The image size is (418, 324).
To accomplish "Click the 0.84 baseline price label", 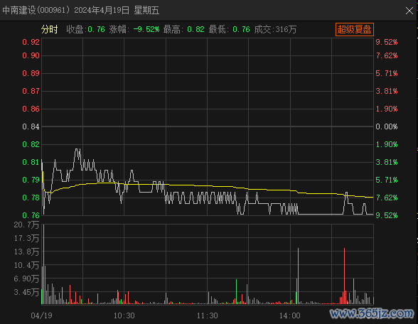I will pos(31,126).
